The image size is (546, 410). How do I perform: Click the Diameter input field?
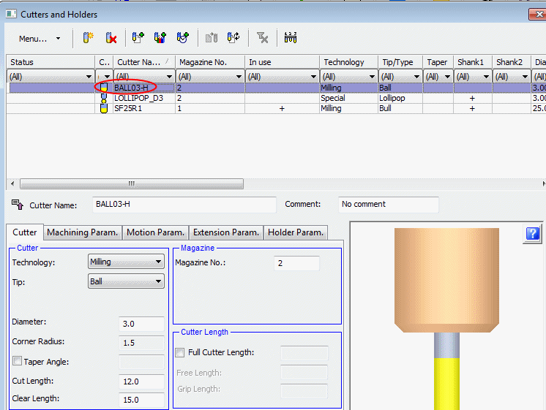pos(141,324)
